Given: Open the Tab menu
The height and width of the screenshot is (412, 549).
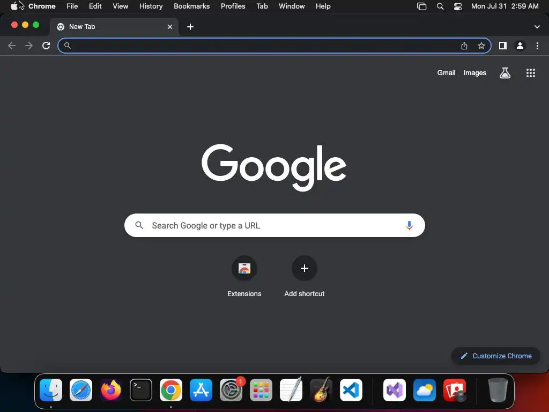Looking at the screenshot, I should point(262,6).
